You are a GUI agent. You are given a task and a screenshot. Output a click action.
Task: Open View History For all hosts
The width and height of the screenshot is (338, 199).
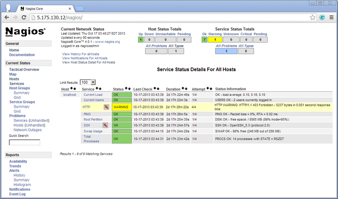click(81, 54)
